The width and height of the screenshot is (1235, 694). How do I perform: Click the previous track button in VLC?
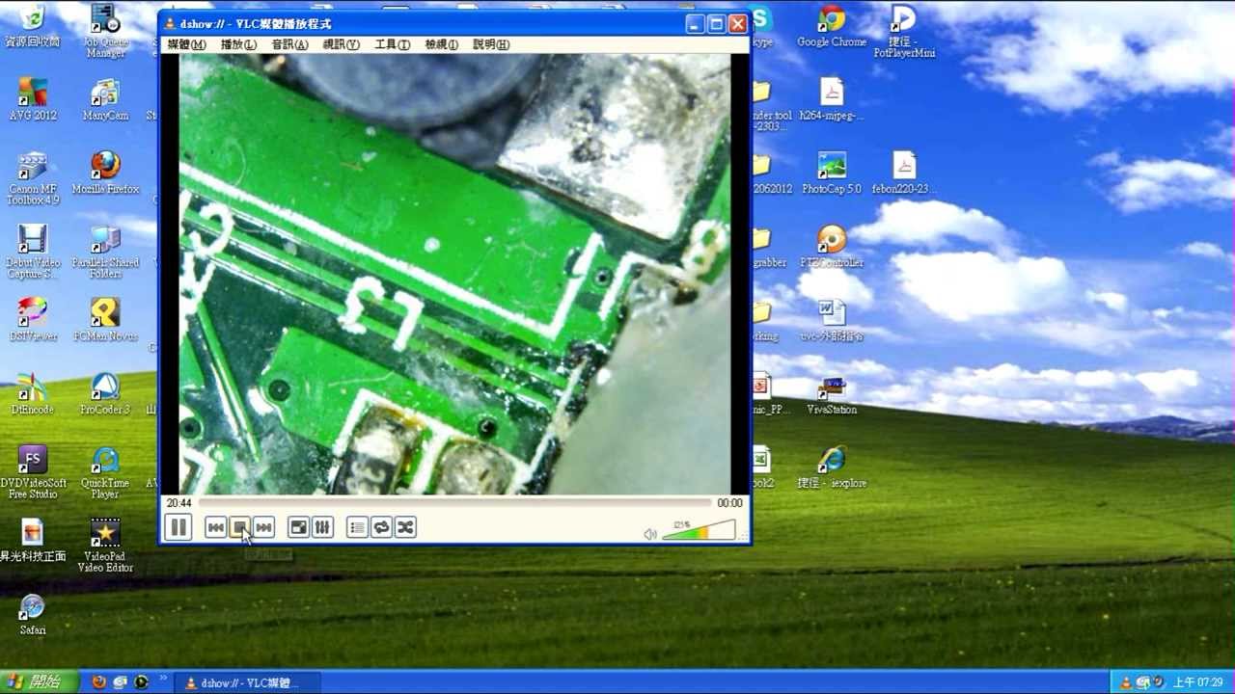[x=215, y=527]
